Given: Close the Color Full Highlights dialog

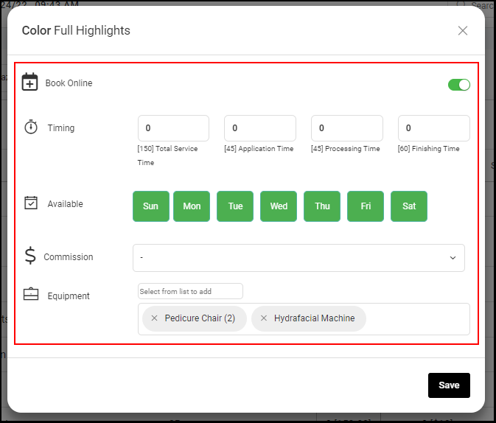Looking at the screenshot, I should pyautogui.click(x=463, y=31).
